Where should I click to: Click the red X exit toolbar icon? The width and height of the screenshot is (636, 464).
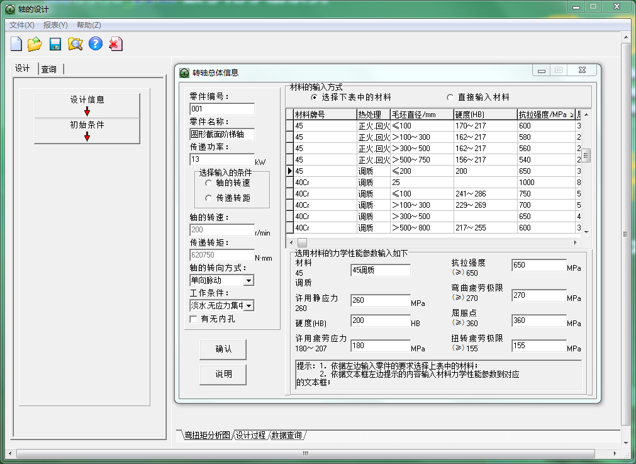click(x=116, y=44)
